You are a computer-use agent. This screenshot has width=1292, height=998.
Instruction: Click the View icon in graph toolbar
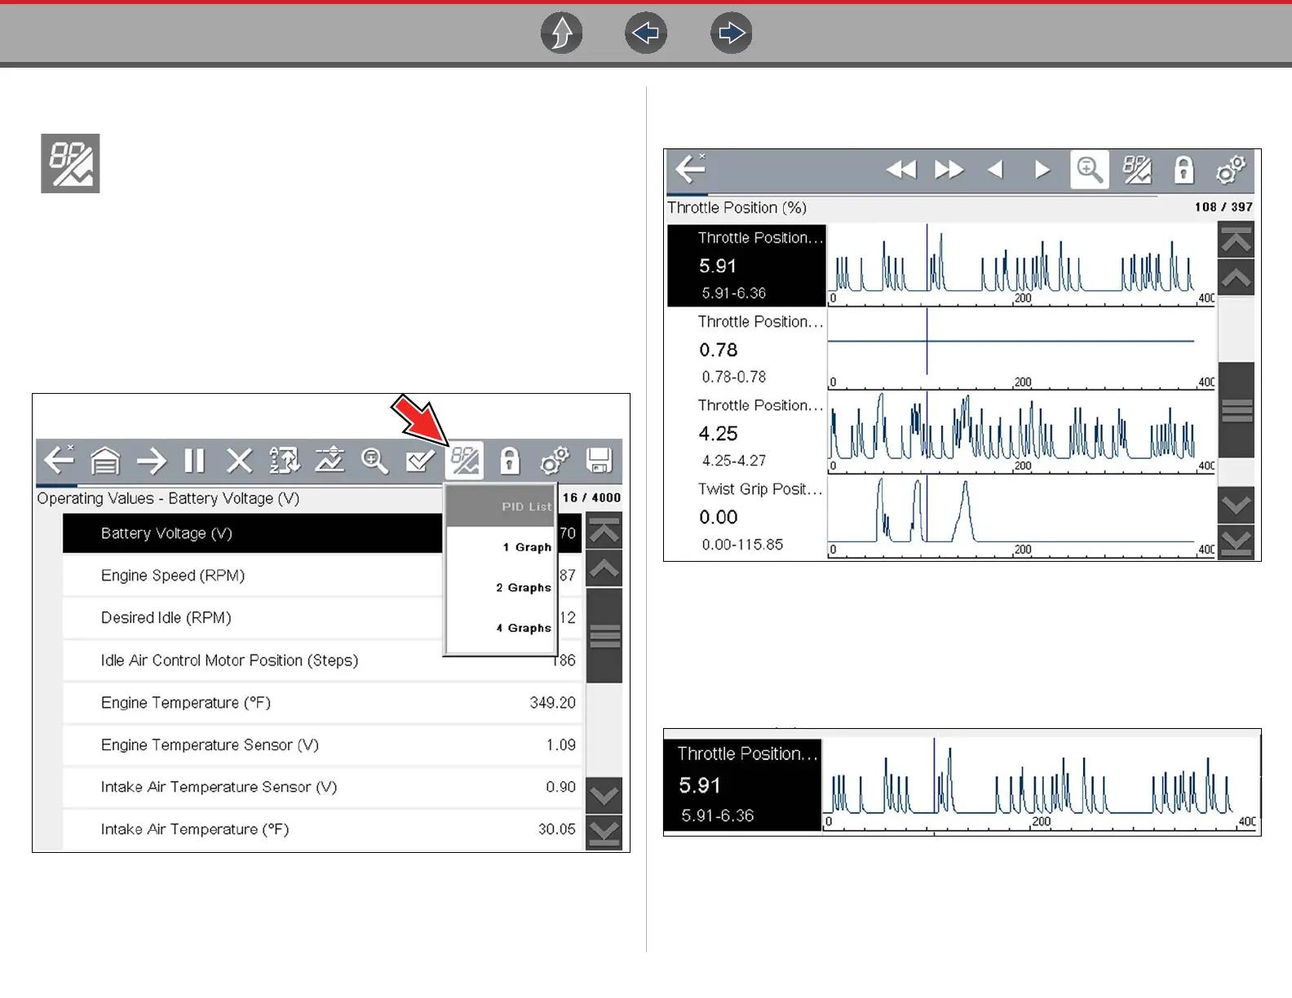point(1137,170)
